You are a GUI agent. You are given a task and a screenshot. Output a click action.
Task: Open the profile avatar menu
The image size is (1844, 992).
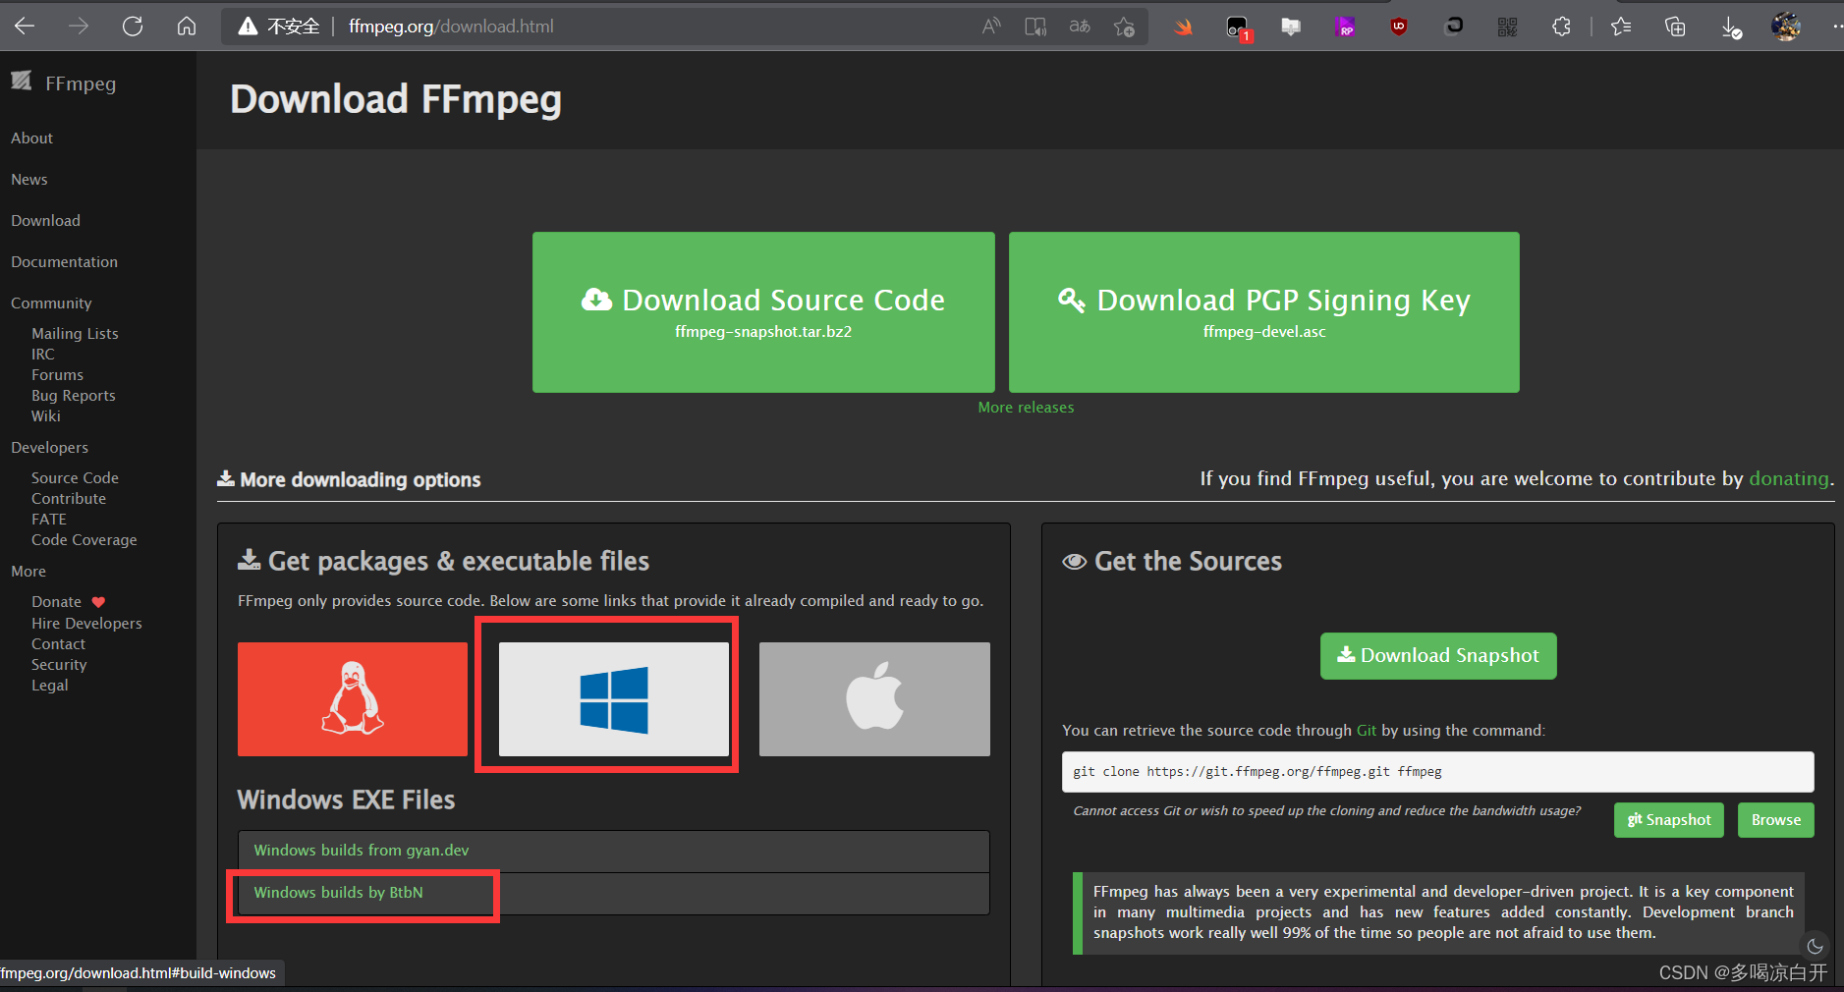[1786, 27]
